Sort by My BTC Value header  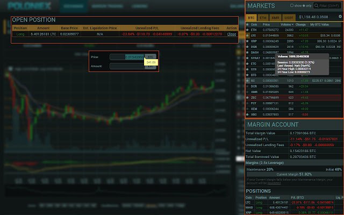point(319,25)
